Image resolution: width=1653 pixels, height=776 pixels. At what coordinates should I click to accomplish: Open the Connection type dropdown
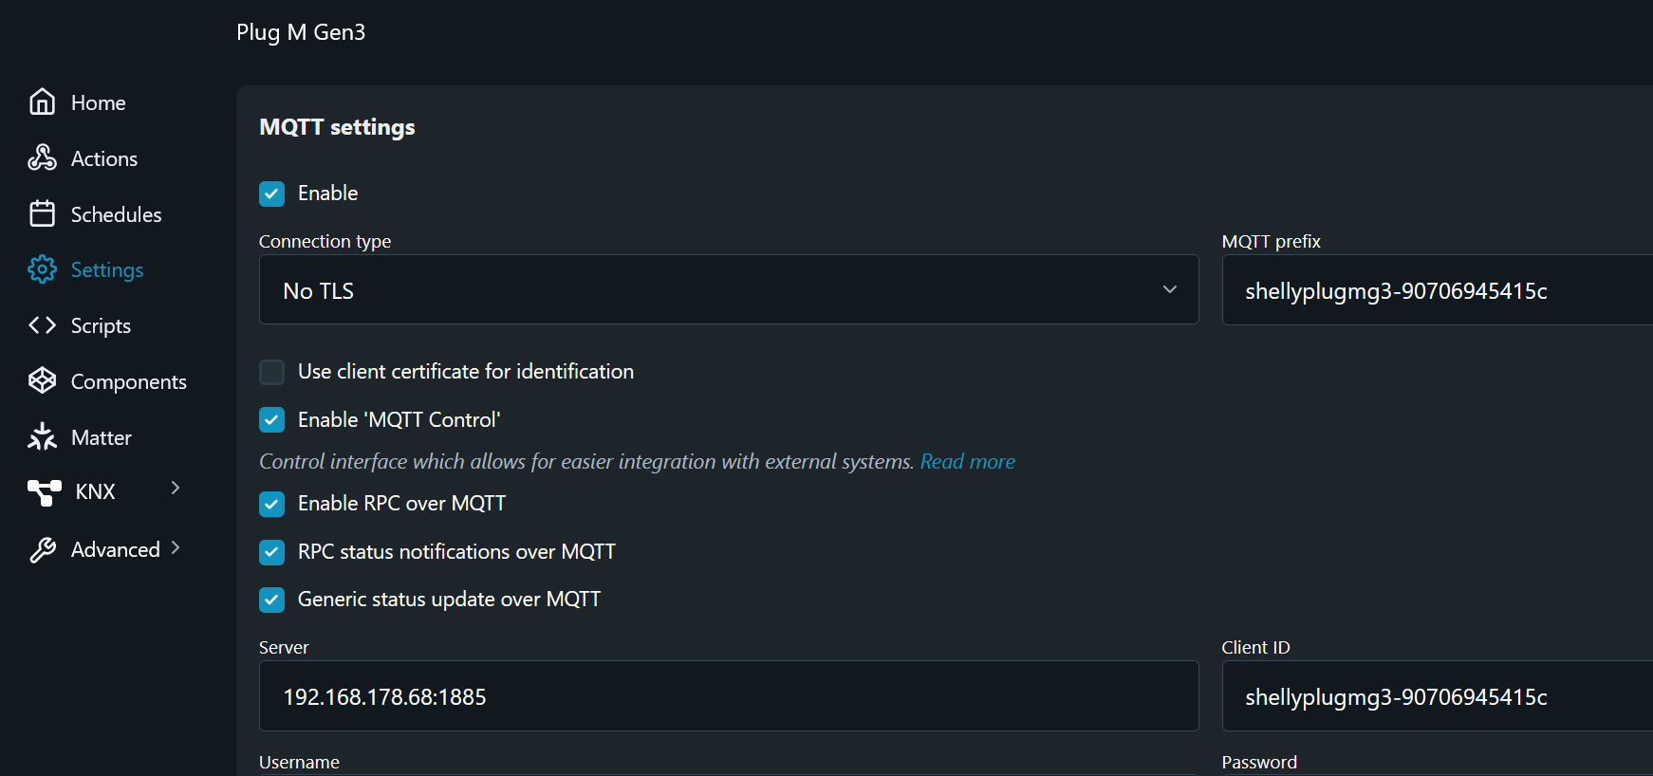(728, 290)
